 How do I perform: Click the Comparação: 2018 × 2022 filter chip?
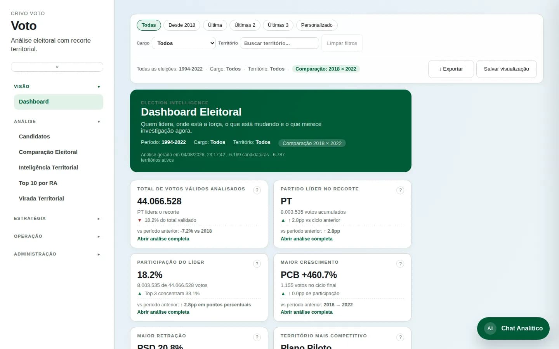point(326,69)
